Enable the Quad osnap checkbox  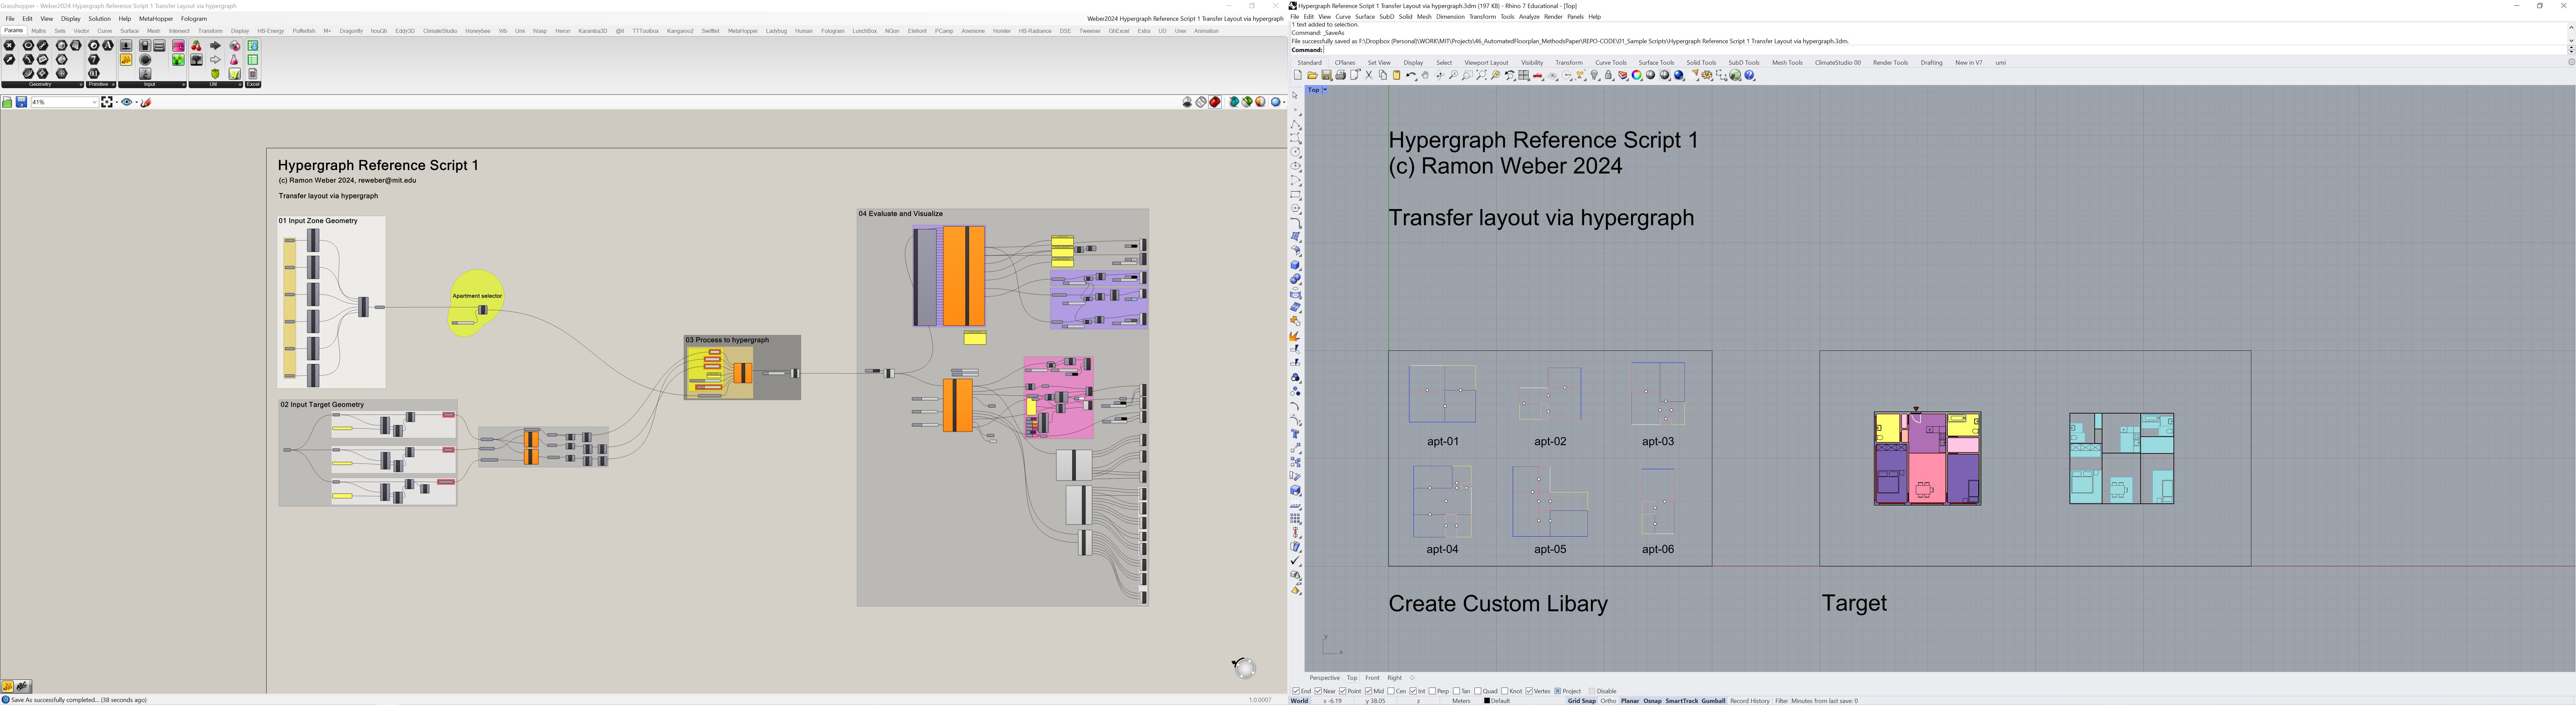point(1478,691)
